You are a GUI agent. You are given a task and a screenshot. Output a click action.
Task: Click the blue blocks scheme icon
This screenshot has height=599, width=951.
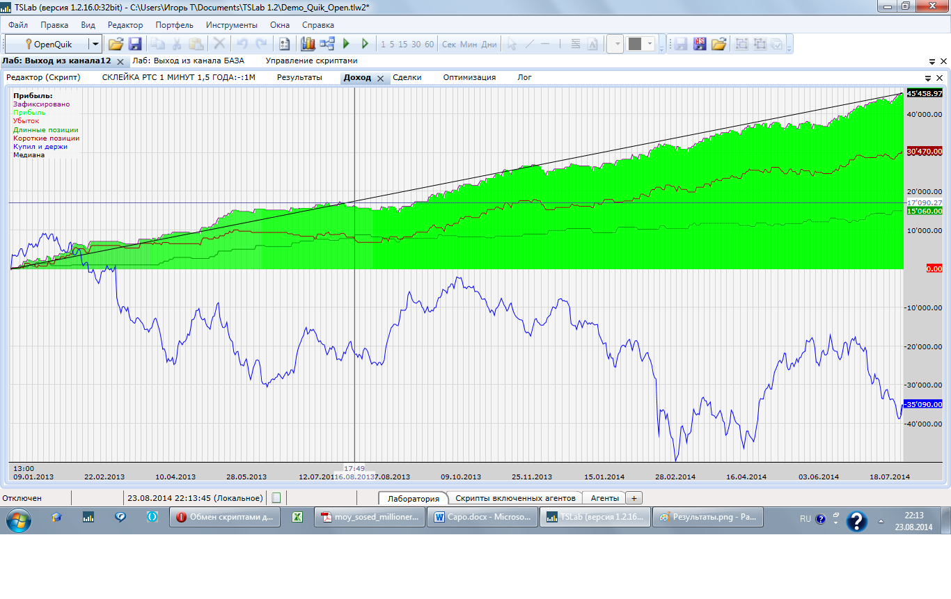point(327,44)
